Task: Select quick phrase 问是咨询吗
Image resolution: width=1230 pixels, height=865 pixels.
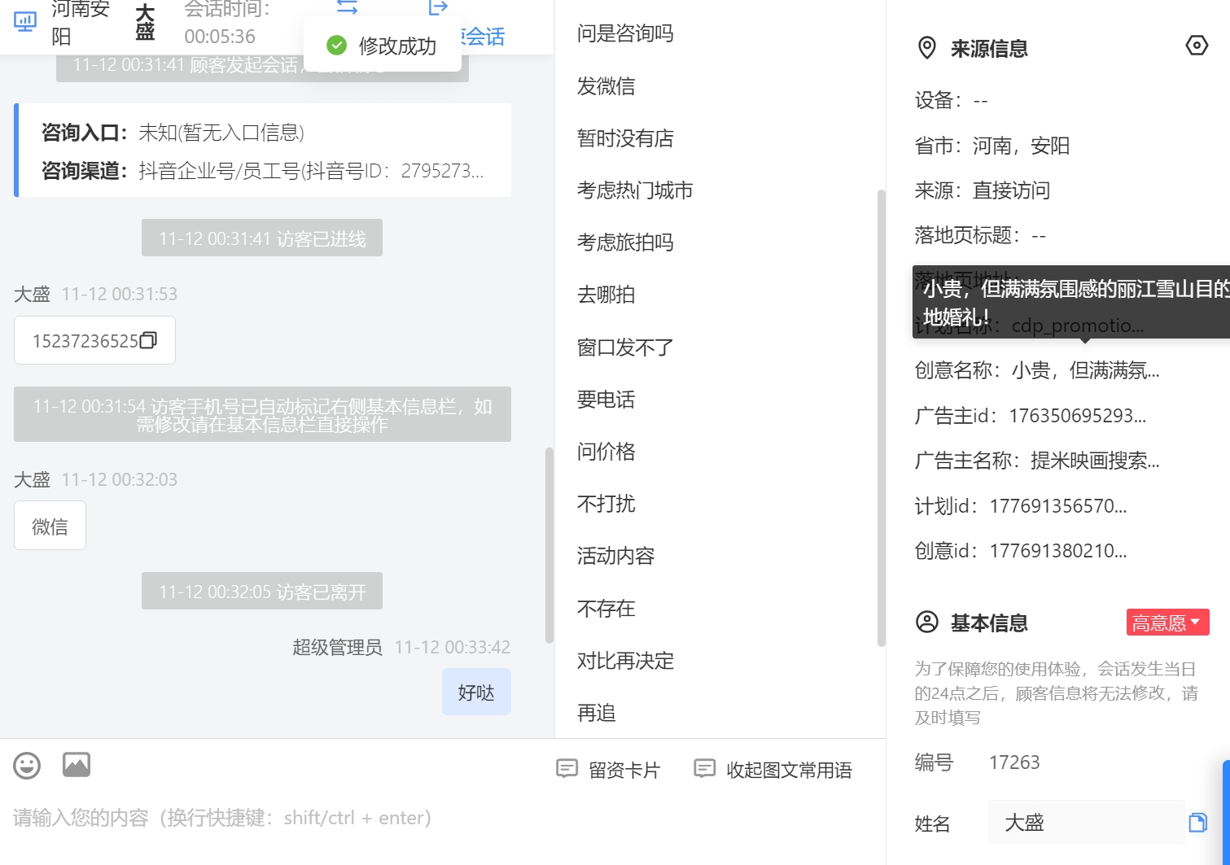Action: pyautogui.click(x=625, y=33)
